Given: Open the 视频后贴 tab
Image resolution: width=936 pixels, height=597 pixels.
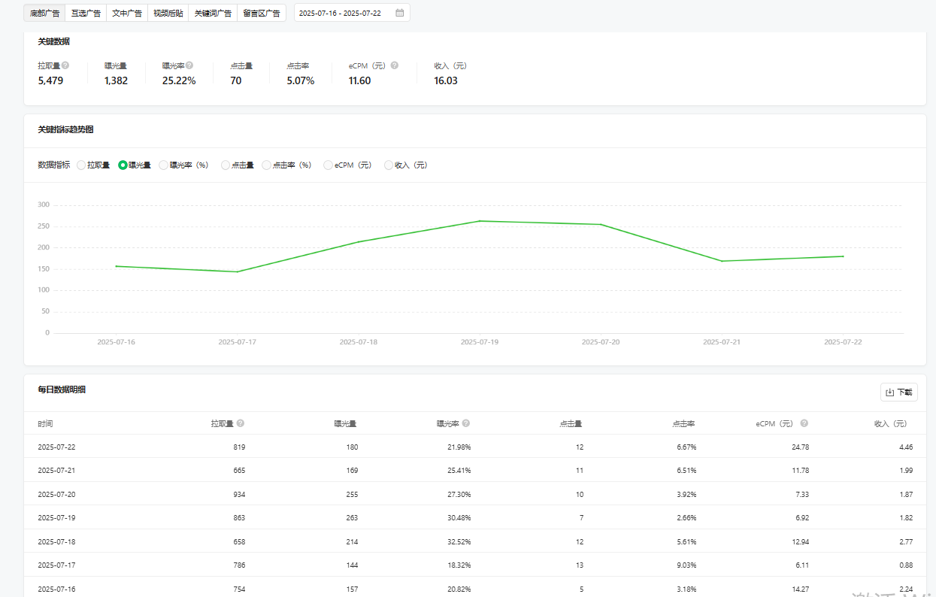Looking at the screenshot, I should point(168,13).
